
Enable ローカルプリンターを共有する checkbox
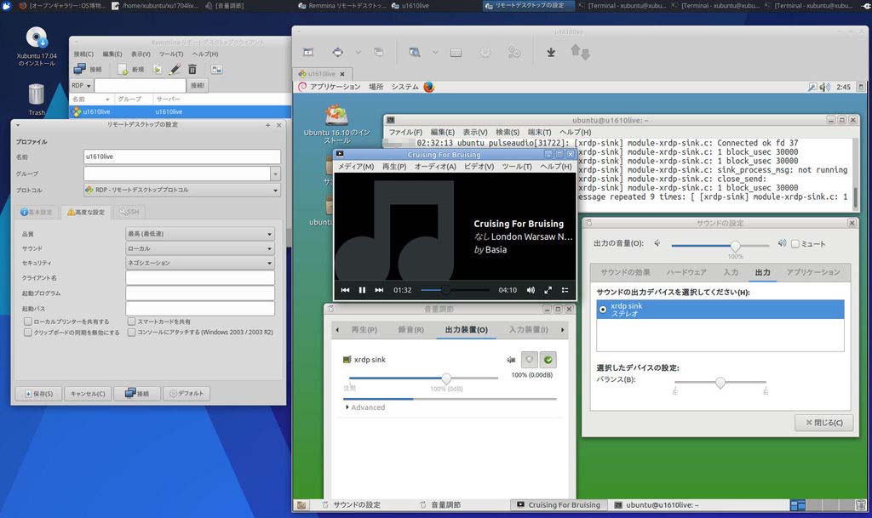point(28,322)
